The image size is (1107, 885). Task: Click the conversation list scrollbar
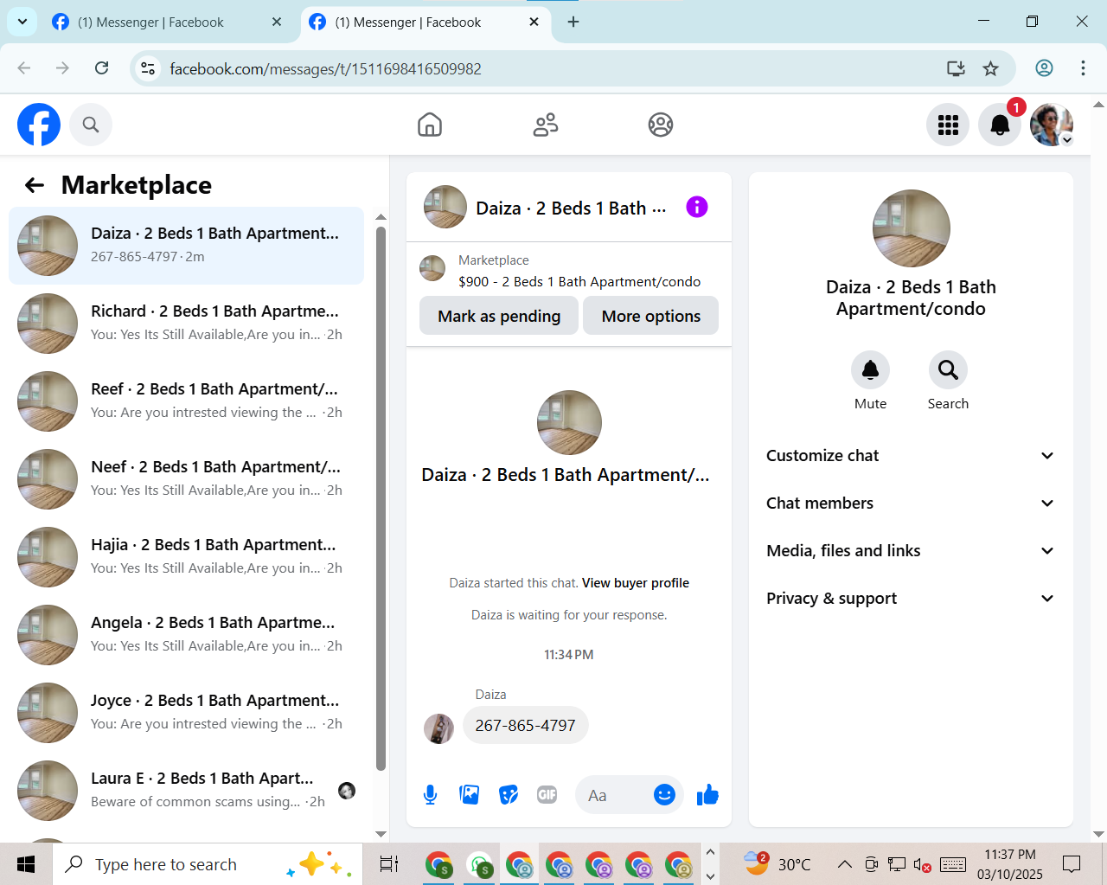pyautogui.click(x=381, y=497)
